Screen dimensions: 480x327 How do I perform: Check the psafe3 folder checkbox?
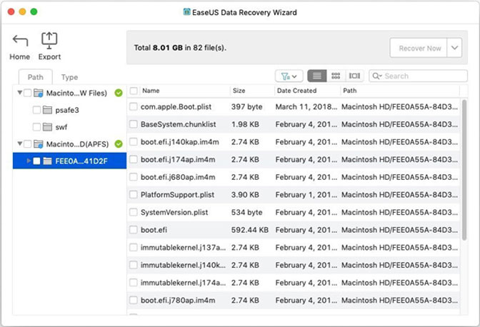[x=36, y=110]
